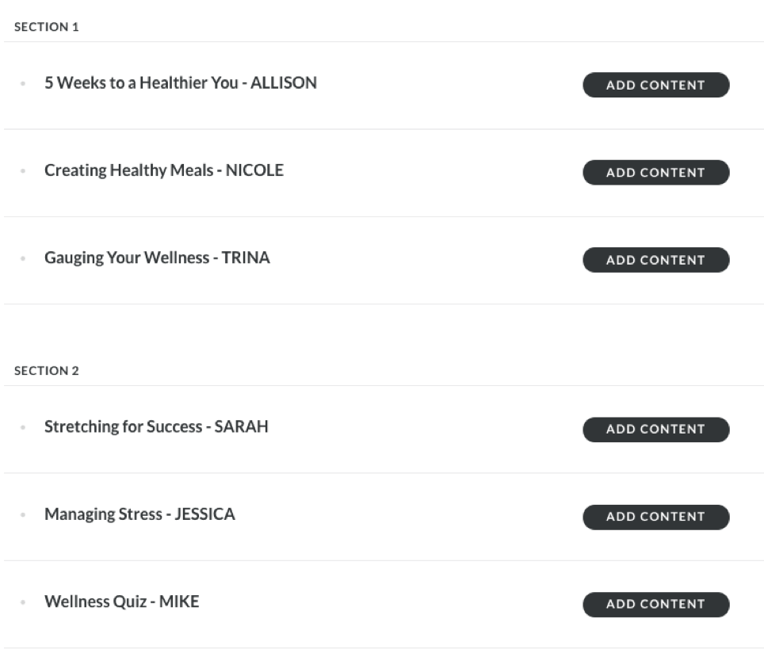Select Creating Healthy Meals - NICOLE title

pyautogui.click(x=163, y=170)
